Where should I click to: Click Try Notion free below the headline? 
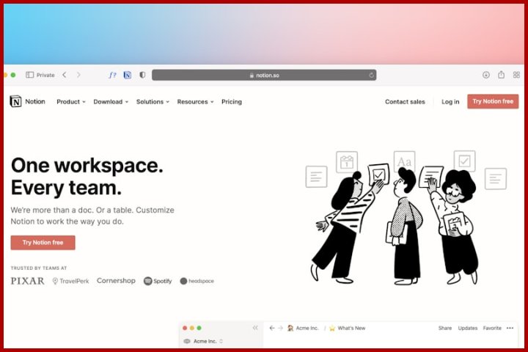(43, 243)
